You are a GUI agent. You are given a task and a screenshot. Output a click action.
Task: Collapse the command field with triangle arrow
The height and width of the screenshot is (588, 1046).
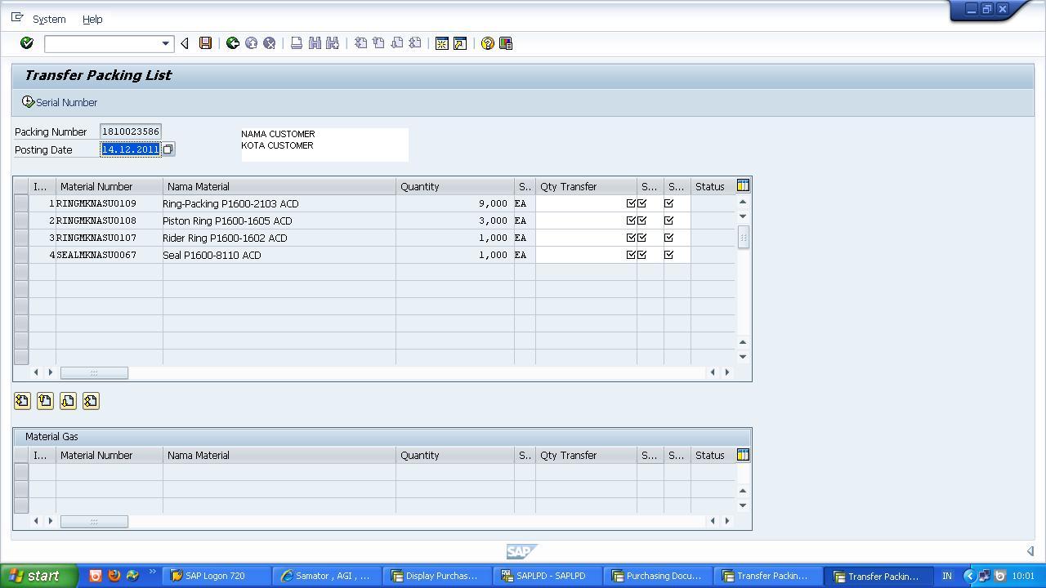[x=185, y=43]
